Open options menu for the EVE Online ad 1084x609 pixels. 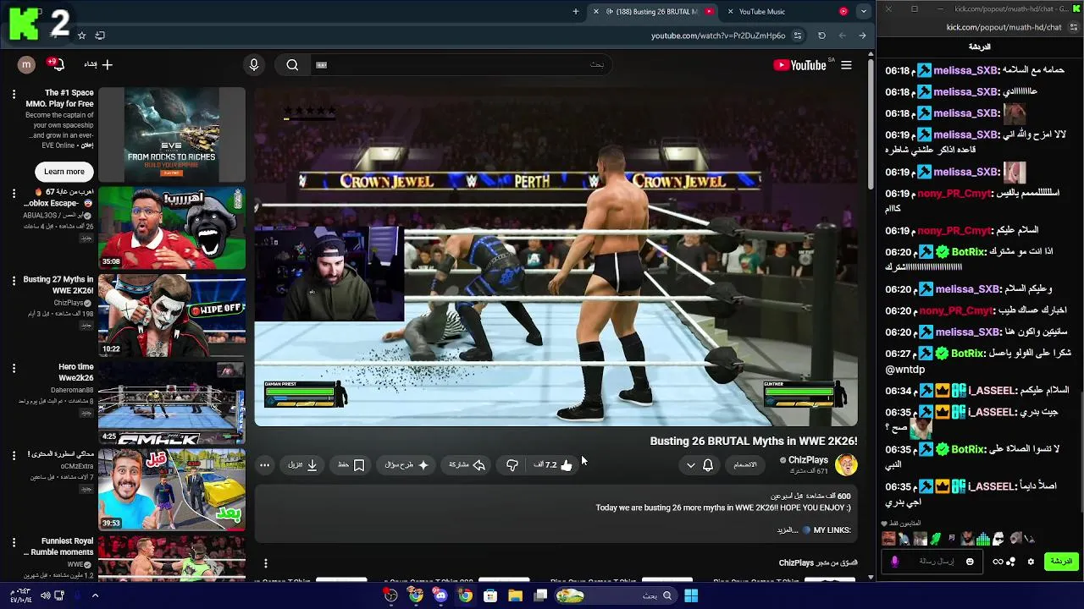14,94
